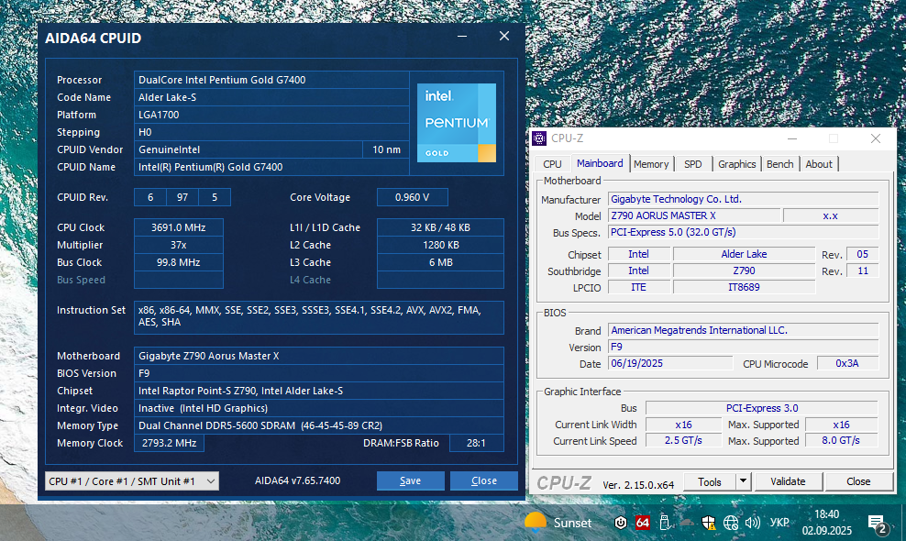
Task: Click the Intel Pentium Gold logo badge
Action: (x=457, y=123)
